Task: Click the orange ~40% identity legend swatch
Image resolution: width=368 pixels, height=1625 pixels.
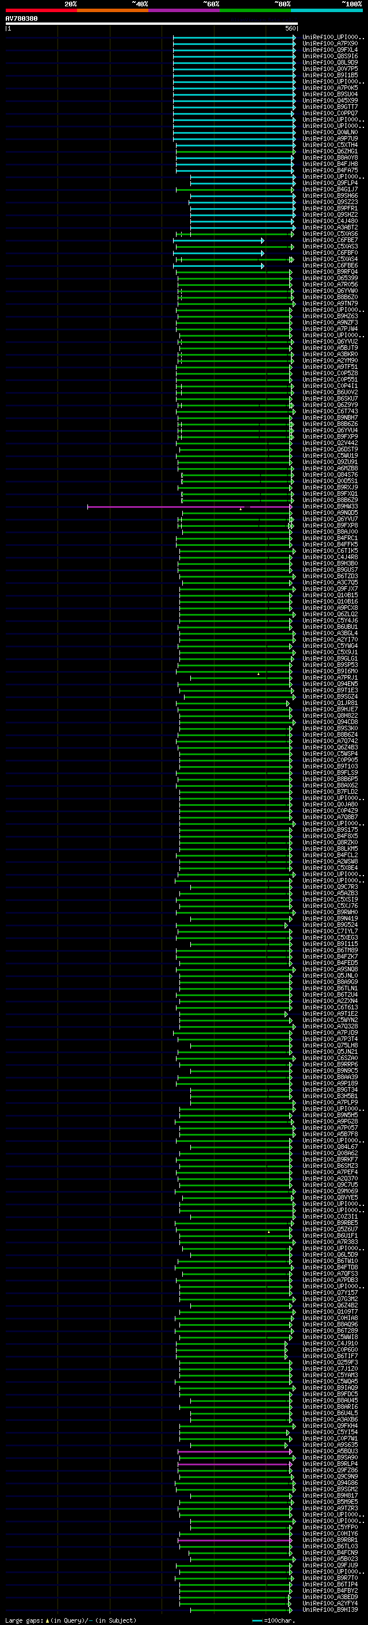Action: click(113, 10)
